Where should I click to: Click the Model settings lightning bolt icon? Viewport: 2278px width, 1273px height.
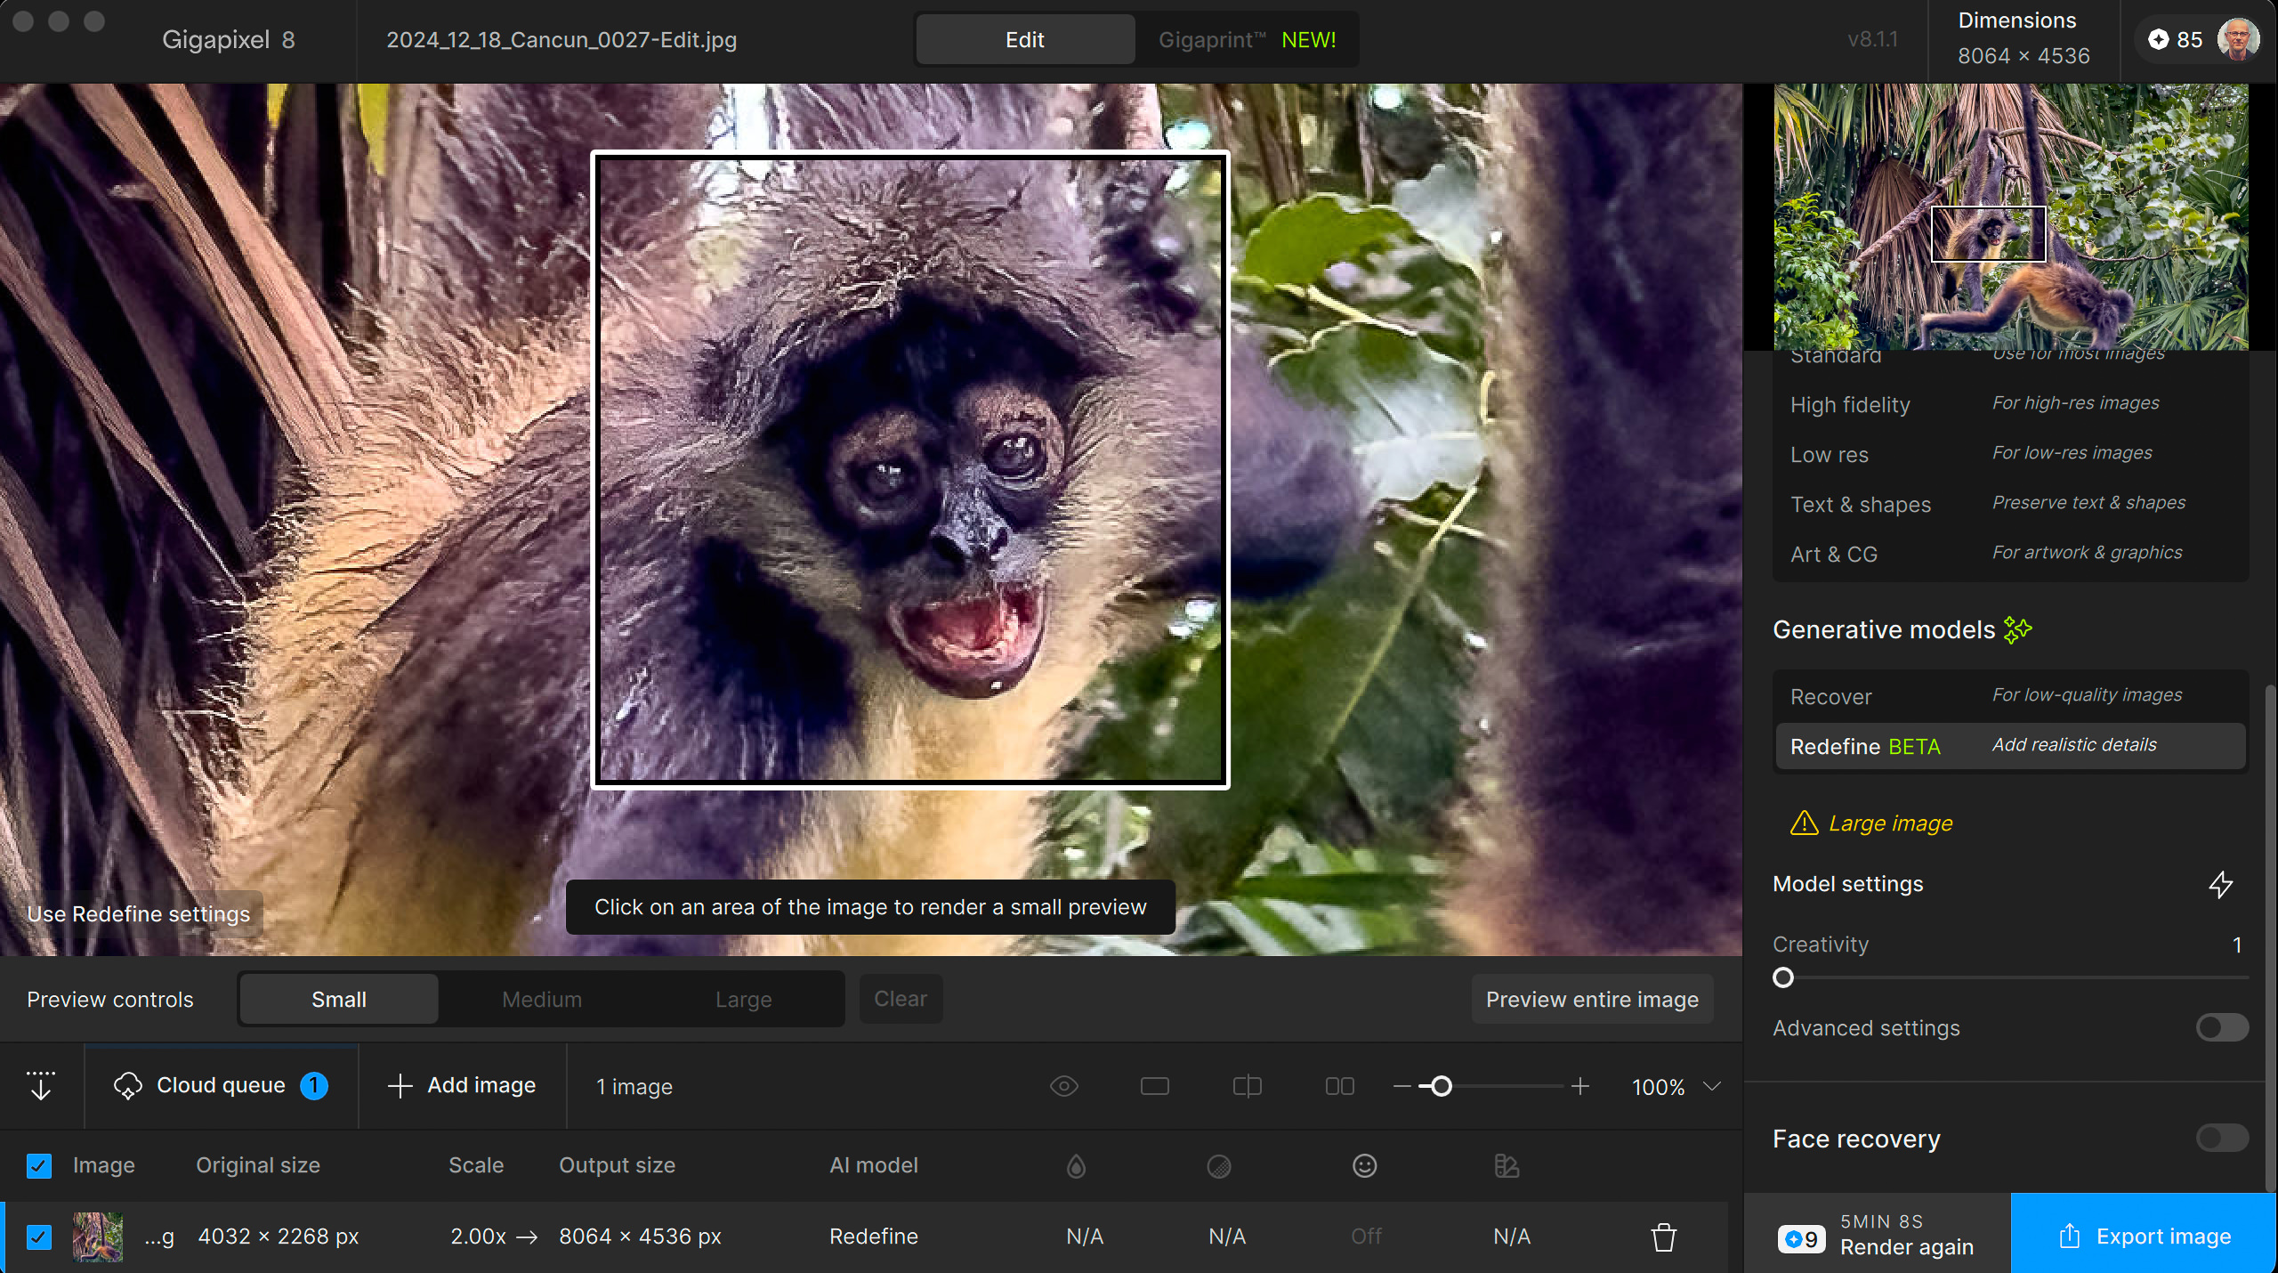pyautogui.click(x=2220, y=884)
